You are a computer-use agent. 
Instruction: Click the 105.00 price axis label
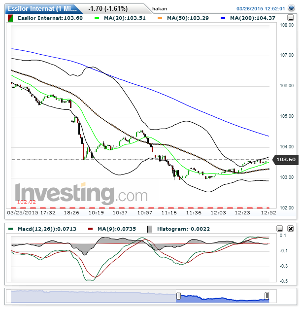(x=287, y=116)
